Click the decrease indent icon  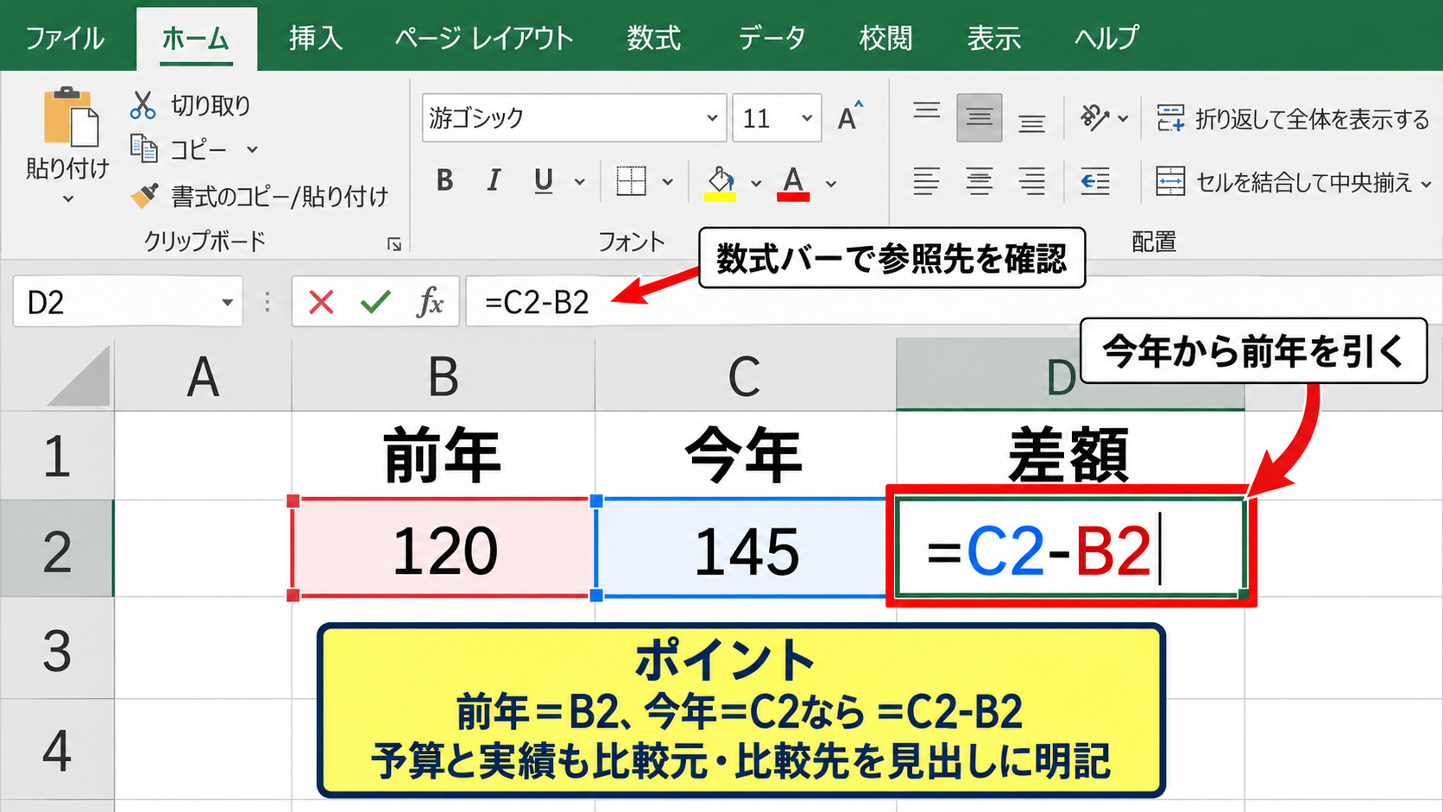pyautogui.click(x=1095, y=180)
